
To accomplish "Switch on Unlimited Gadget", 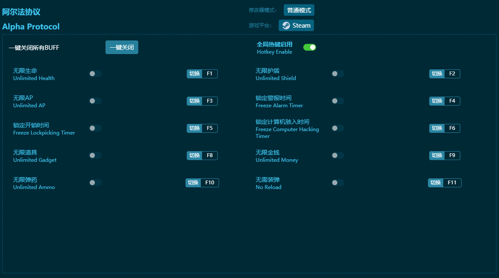I will (95, 155).
